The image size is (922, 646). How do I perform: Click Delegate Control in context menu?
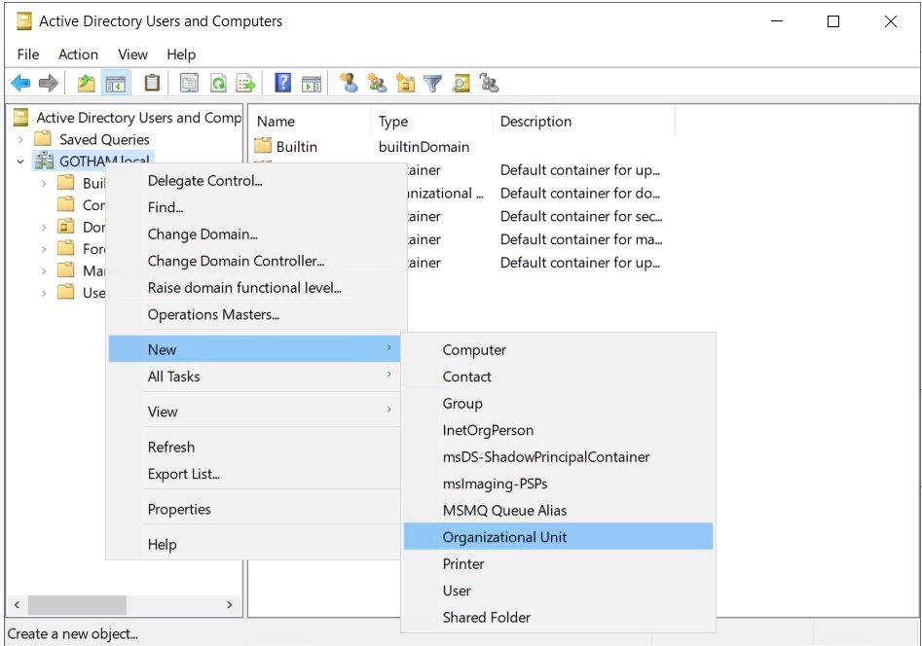pyautogui.click(x=204, y=180)
